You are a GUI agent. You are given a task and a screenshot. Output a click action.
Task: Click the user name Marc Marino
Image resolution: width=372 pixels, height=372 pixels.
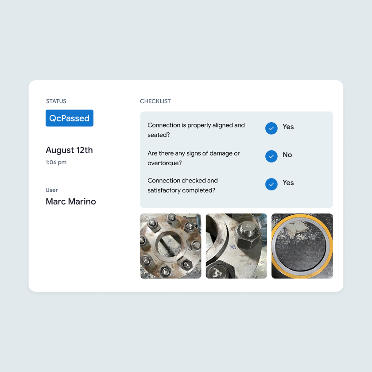click(71, 201)
